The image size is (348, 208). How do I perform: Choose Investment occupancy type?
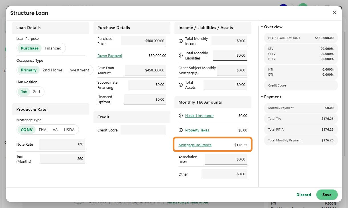point(79,70)
